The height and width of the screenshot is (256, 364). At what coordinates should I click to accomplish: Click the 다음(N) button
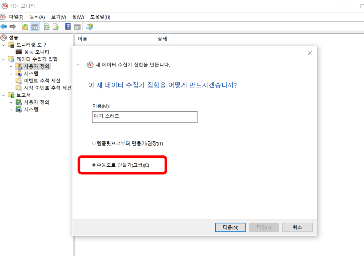pos(230,227)
